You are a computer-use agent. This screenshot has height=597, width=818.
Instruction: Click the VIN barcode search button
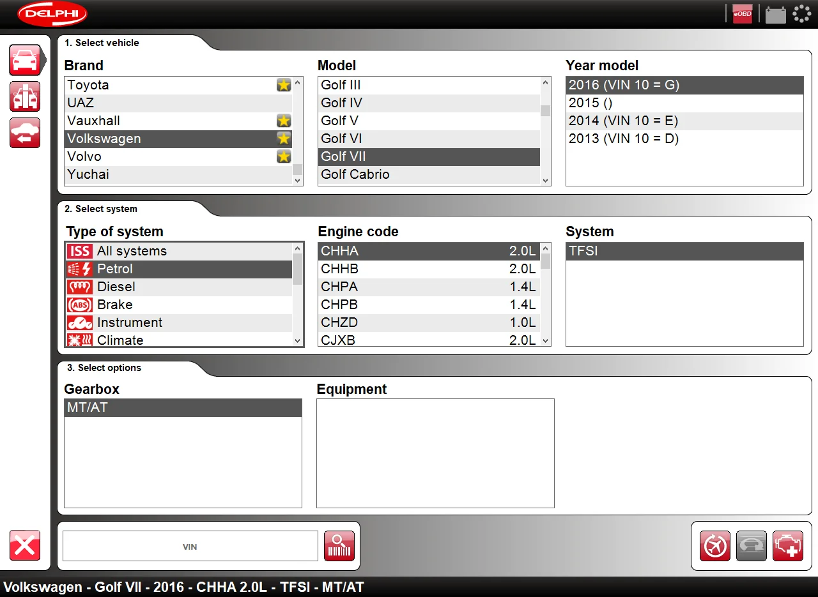click(339, 546)
